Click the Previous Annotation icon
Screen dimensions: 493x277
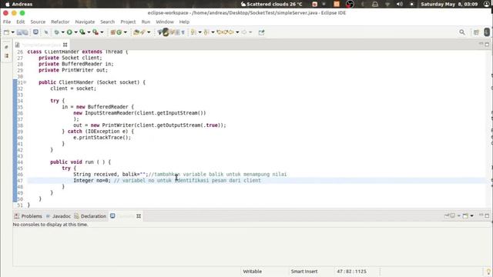(206, 32)
